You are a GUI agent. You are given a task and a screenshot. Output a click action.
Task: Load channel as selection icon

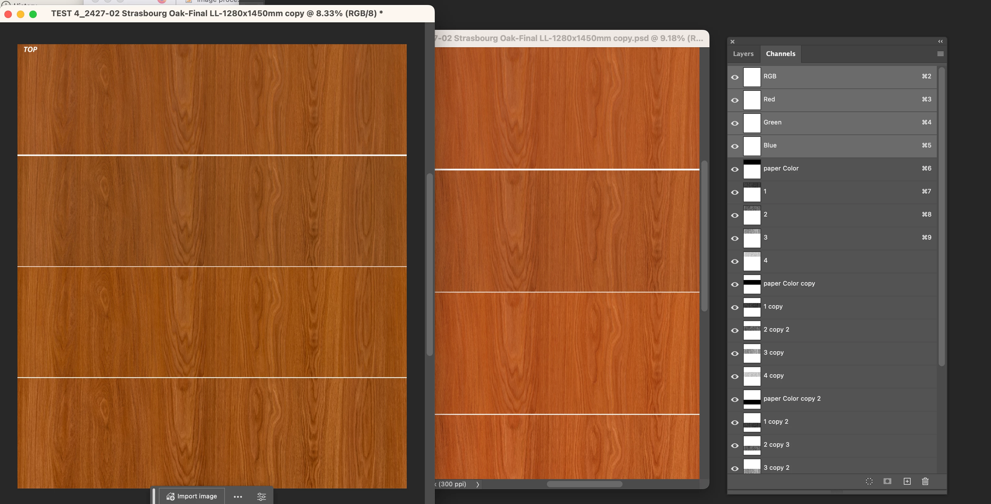(869, 481)
